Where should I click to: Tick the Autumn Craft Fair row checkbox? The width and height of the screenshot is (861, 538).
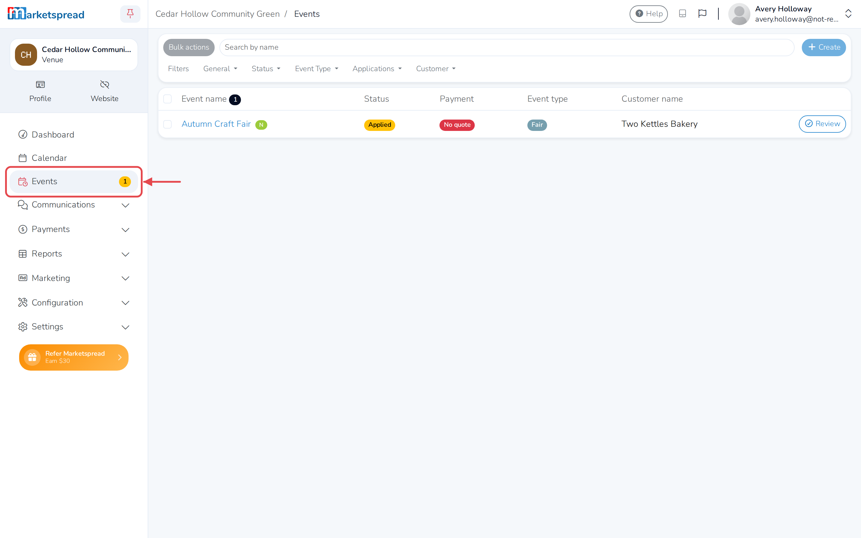coord(167,124)
